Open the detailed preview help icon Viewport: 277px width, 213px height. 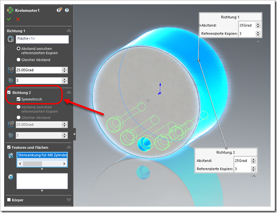click(59, 10)
